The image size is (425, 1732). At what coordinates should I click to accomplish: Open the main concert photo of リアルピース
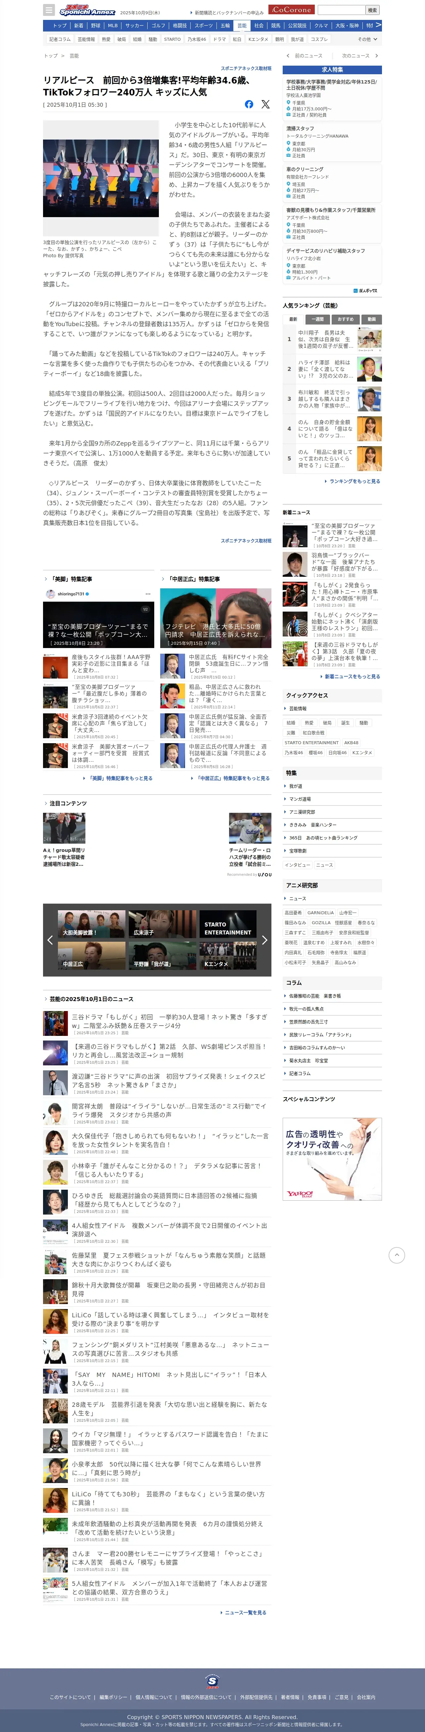point(101,178)
